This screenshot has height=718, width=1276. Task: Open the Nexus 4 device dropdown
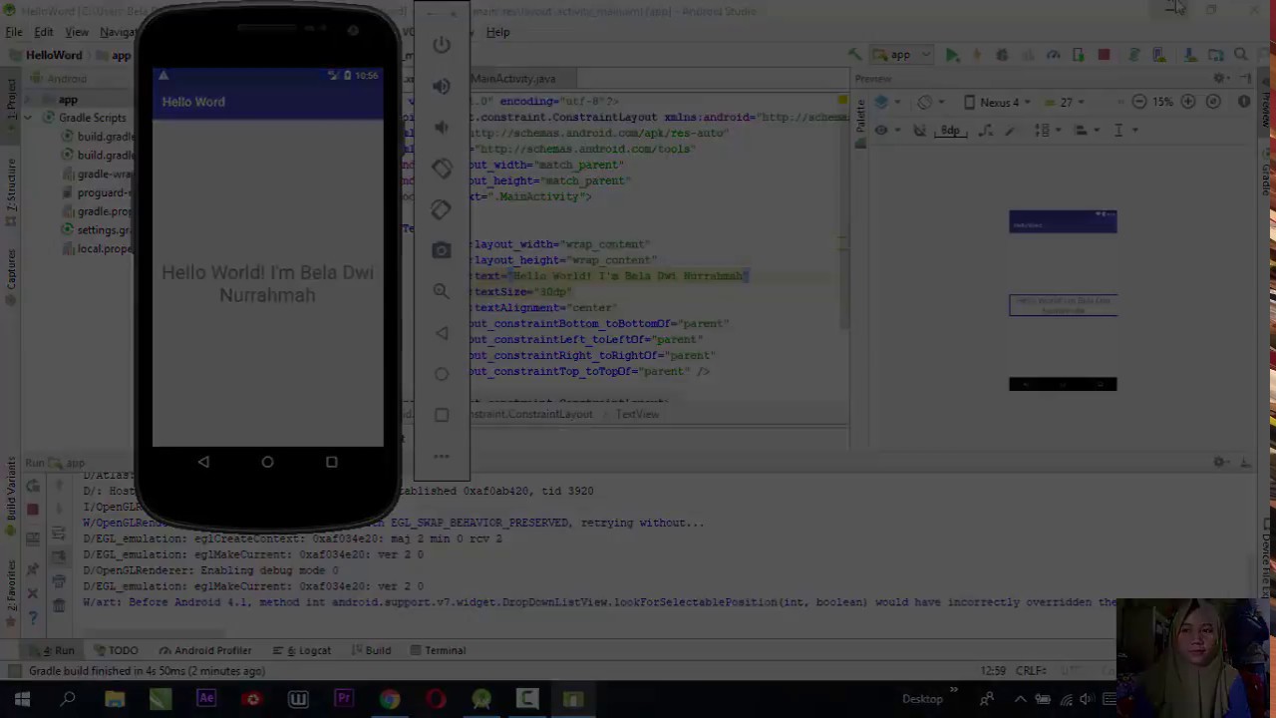(x=998, y=102)
